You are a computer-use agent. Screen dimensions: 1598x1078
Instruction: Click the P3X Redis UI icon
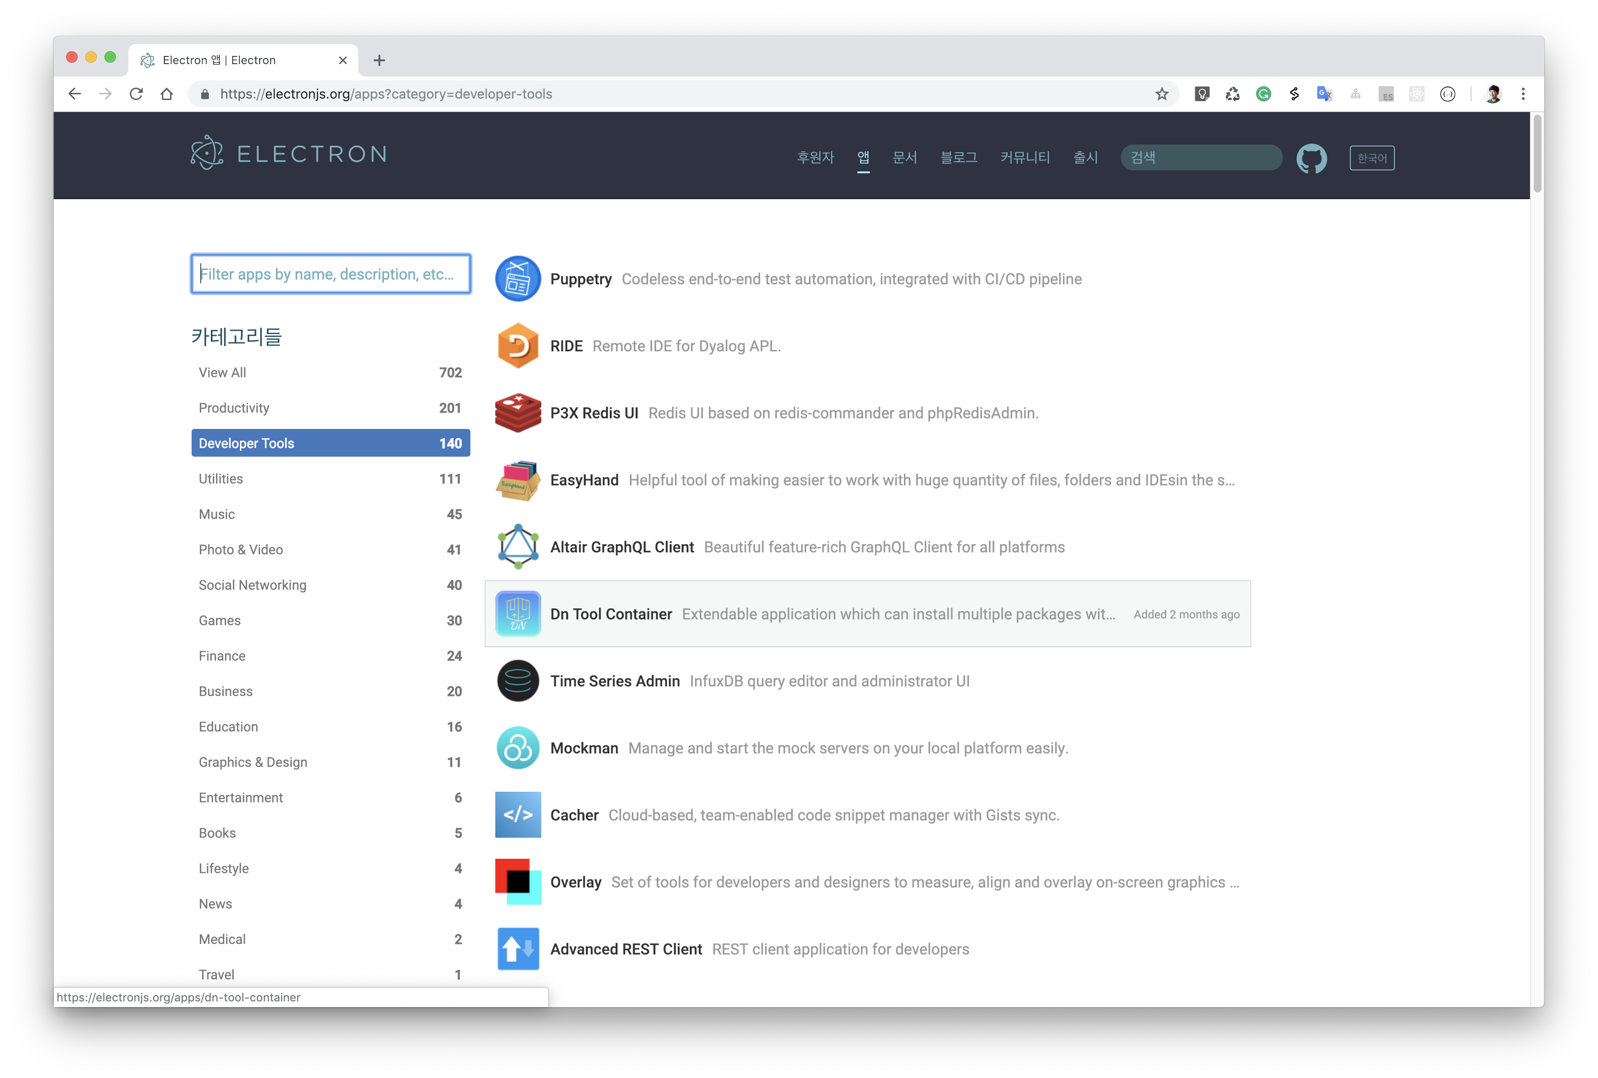point(518,413)
